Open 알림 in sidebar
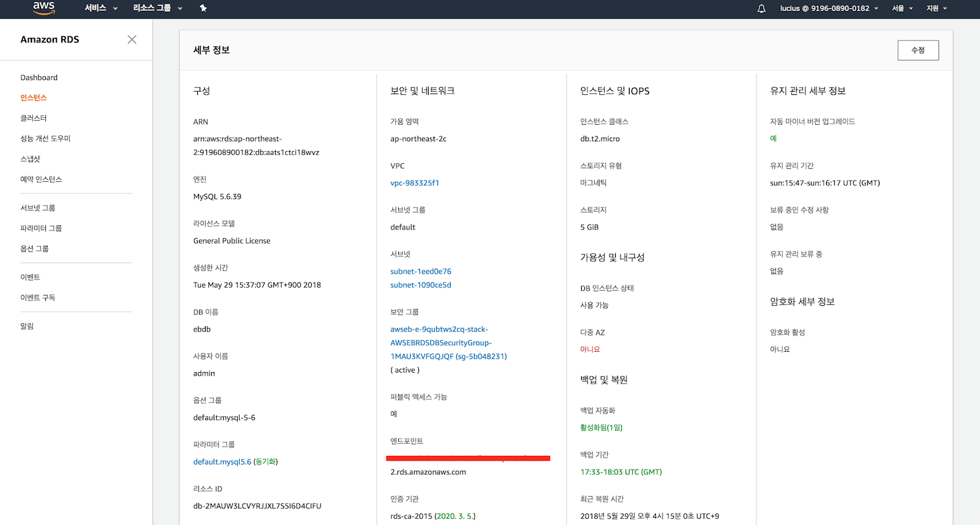The height and width of the screenshot is (525, 980). [x=27, y=326]
